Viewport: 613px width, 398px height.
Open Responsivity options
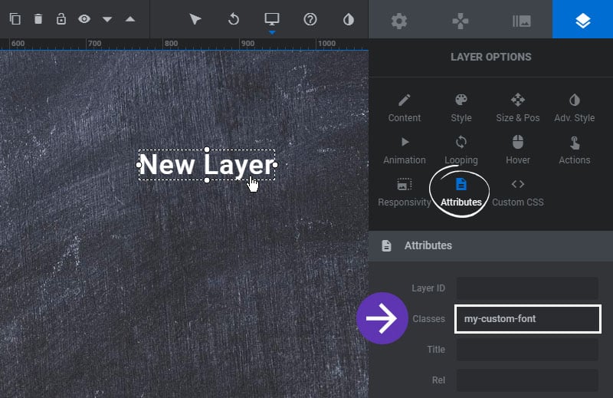point(405,192)
